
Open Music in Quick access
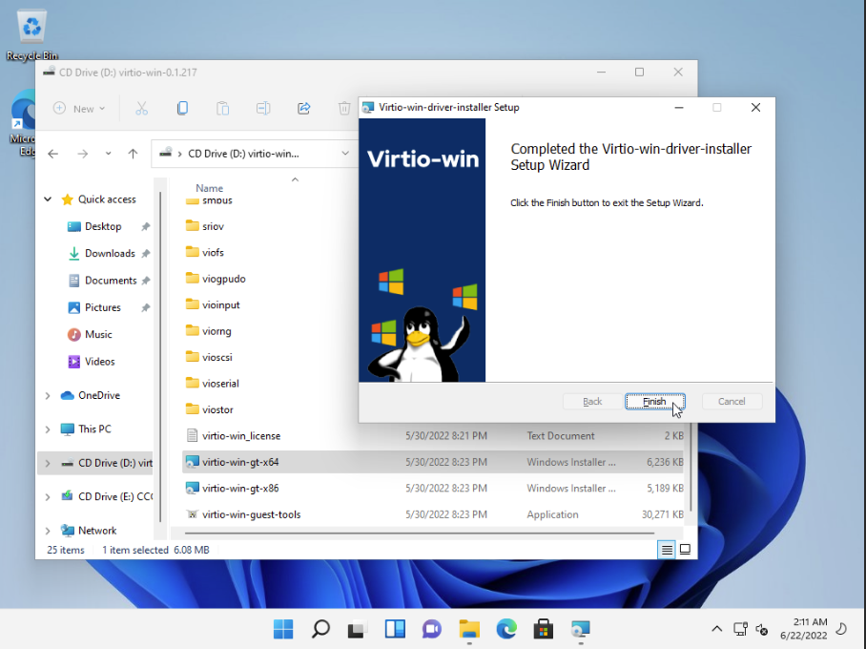coord(98,334)
